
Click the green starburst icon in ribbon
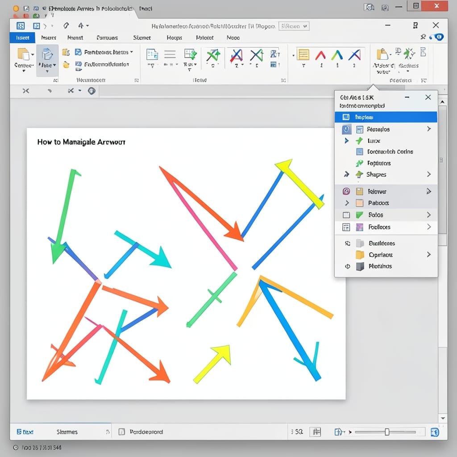[x=409, y=54]
